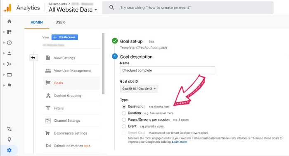Choose Pages/Screens per session type
The width and height of the screenshot is (289, 156).
(x=124, y=120)
